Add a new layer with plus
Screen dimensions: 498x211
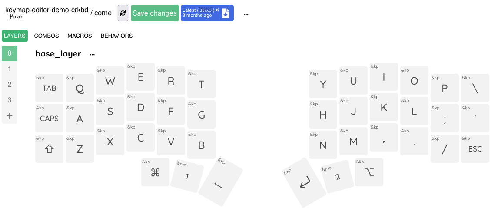(x=10, y=116)
